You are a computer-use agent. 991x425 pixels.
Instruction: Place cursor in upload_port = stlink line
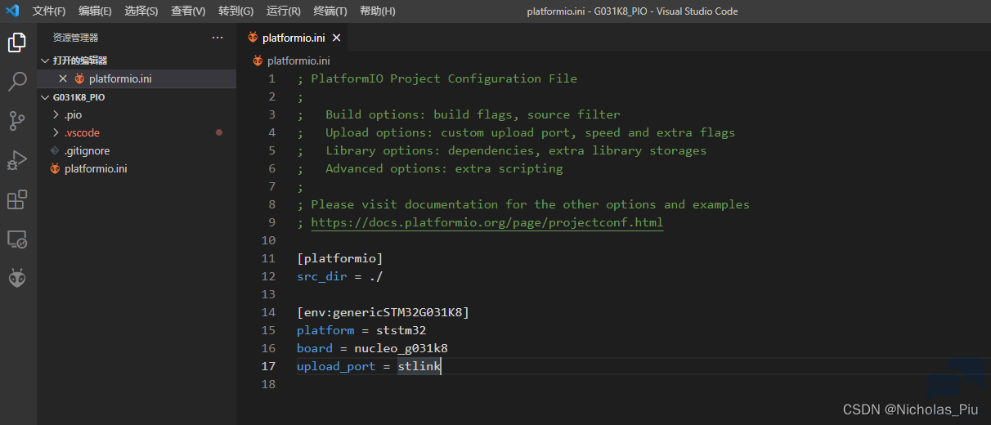pos(369,366)
